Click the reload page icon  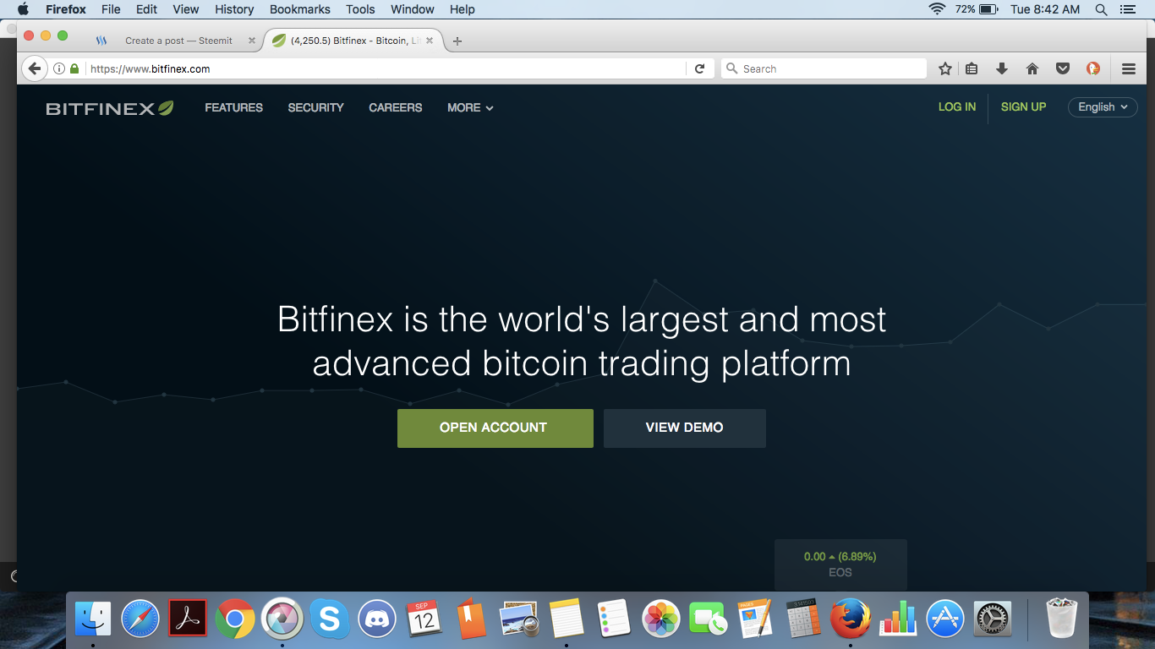[x=699, y=68]
